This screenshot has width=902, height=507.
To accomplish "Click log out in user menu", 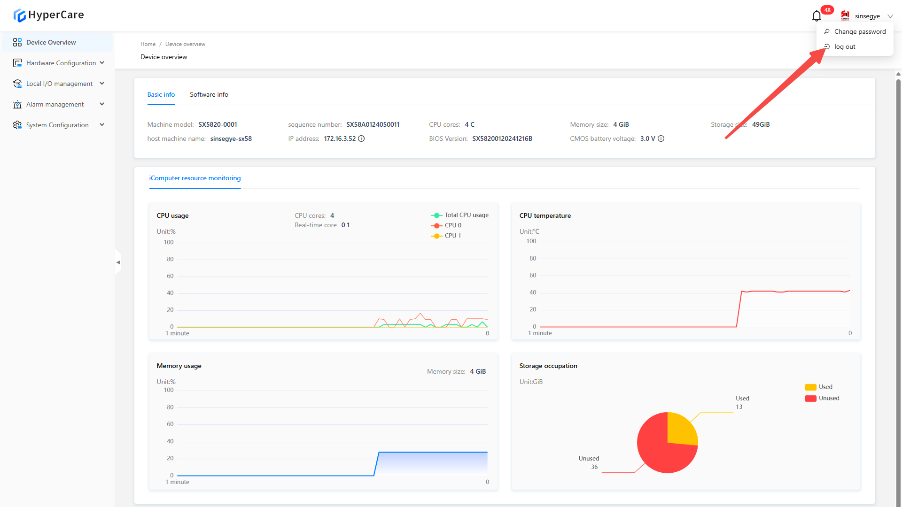I will pos(844,46).
